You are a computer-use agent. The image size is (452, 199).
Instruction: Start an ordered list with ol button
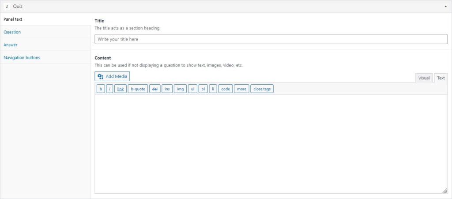203,89
